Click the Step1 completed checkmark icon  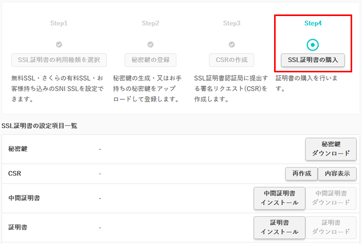click(59, 45)
